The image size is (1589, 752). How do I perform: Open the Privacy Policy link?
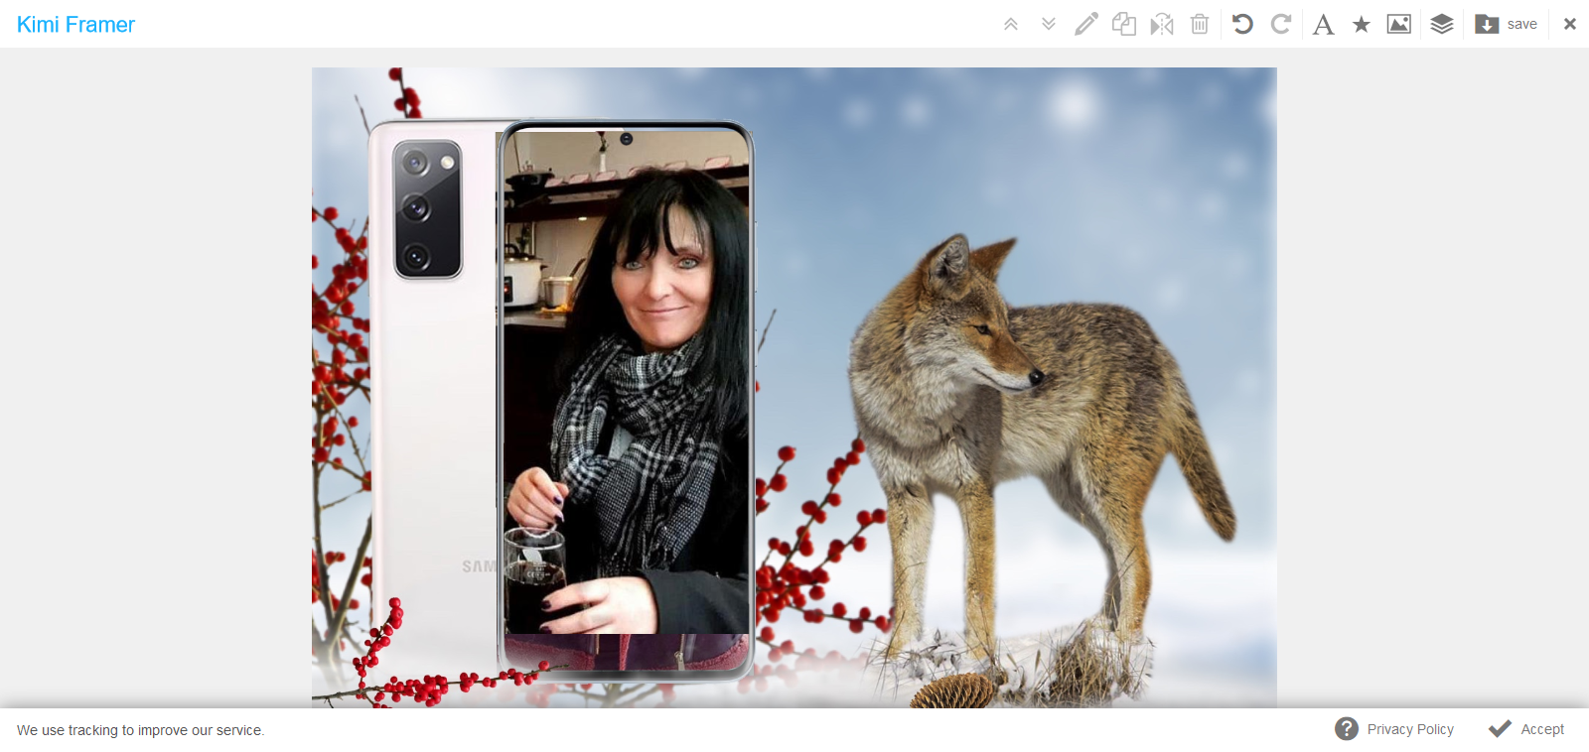[x=1394, y=729]
